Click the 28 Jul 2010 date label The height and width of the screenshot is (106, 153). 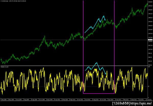88,100
